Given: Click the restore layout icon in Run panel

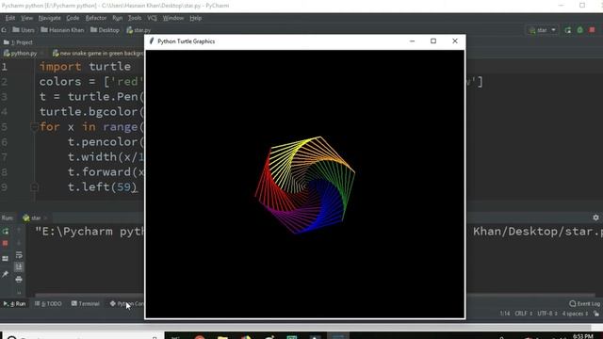Looking at the screenshot, I should click(5, 258).
